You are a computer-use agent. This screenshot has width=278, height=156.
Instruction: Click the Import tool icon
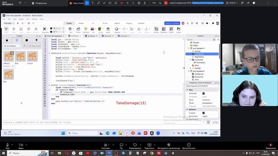click(x=108, y=30)
